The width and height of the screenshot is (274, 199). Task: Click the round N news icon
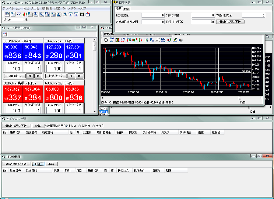click(x=65, y=14)
